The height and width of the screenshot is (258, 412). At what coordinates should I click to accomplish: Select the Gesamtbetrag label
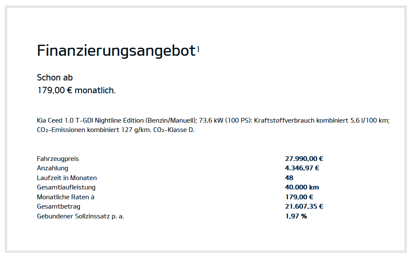coord(58,206)
